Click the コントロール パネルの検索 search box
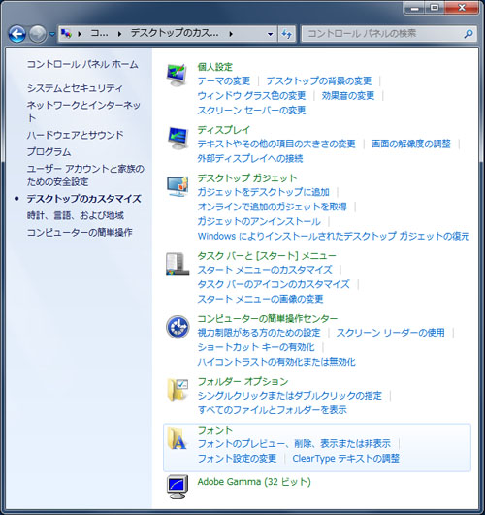 coord(384,34)
